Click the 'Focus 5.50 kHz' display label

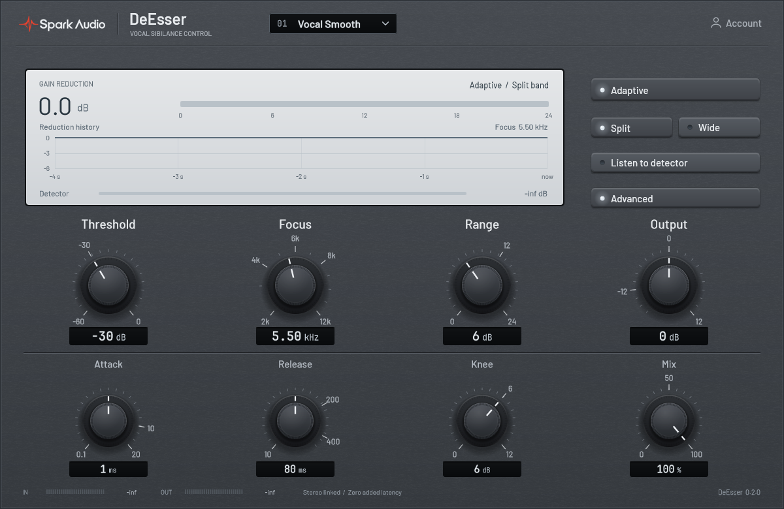(521, 127)
